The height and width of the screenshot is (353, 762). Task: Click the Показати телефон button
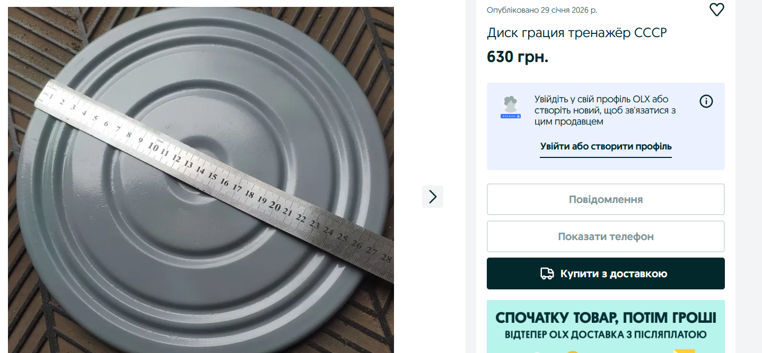pos(606,236)
